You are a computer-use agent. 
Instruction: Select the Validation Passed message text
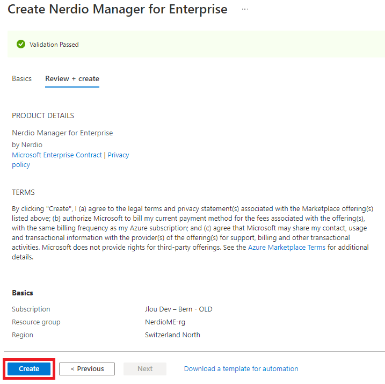(x=54, y=45)
